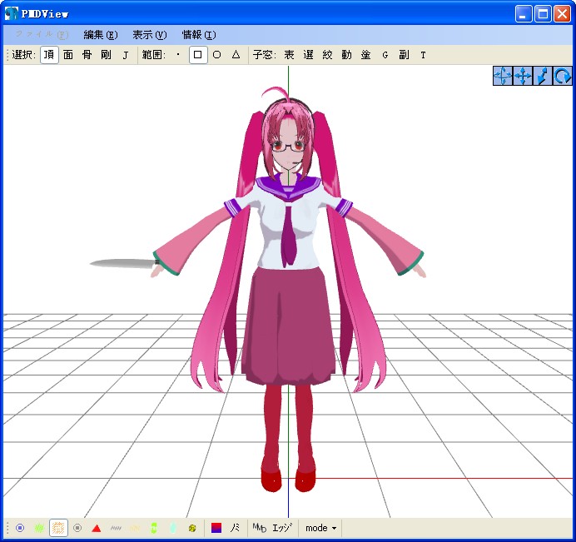
Task: Select vertex (頂) selection mode
Action: tap(49, 55)
